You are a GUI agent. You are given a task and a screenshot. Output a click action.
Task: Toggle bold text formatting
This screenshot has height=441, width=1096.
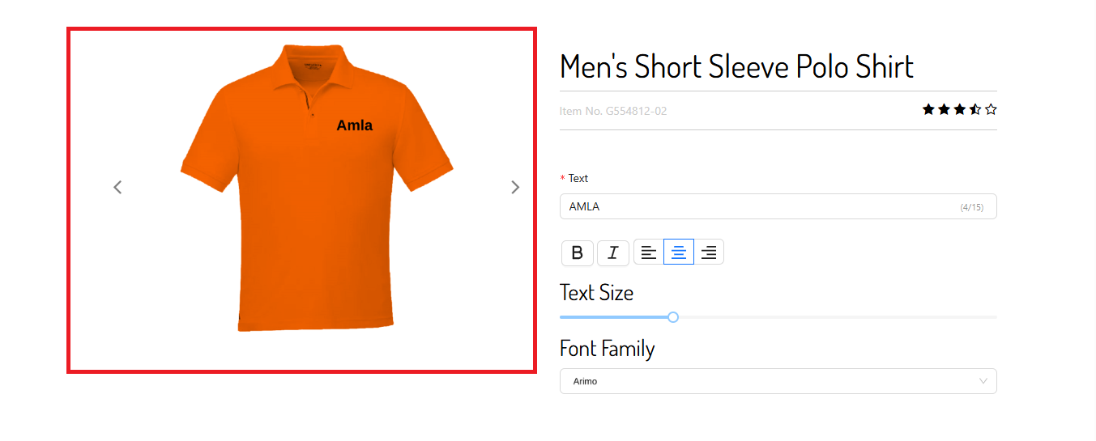pyautogui.click(x=578, y=253)
